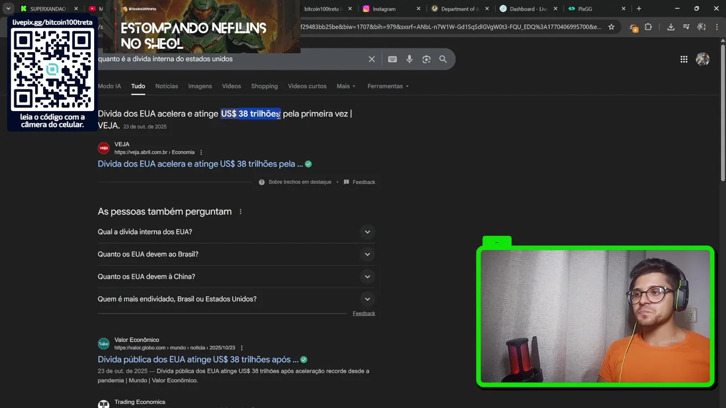Close the Department of Ju... tab

(x=487, y=8)
